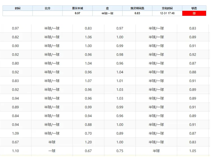Select the 1.10 odds value

[x=15, y=151]
